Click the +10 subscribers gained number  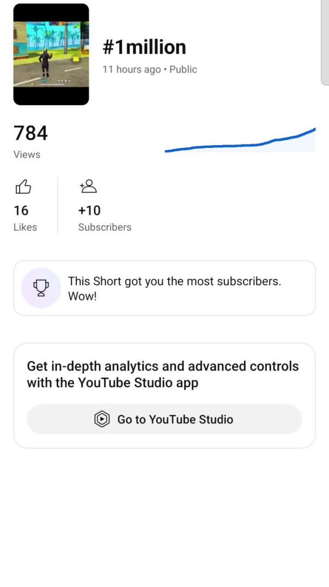[x=89, y=211]
